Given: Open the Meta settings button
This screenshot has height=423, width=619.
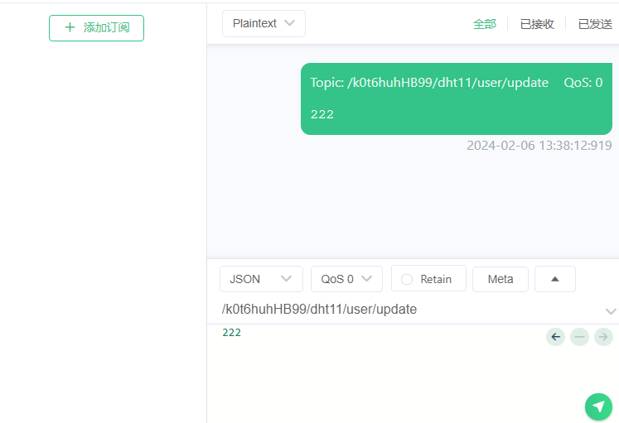Looking at the screenshot, I should tap(501, 279).
